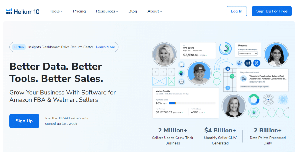The height and width of the screenshot is (153, 296).
Task: Click the dark blue bar chart icon
Action: (x=248, y=63)
